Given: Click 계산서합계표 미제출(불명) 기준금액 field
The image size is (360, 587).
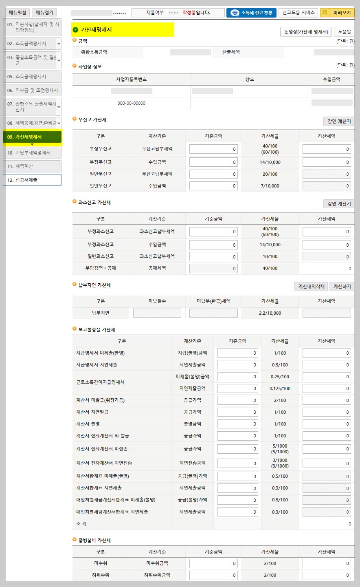Looking at the screenshot, I should pyautogui.click(x=237, y=477).
